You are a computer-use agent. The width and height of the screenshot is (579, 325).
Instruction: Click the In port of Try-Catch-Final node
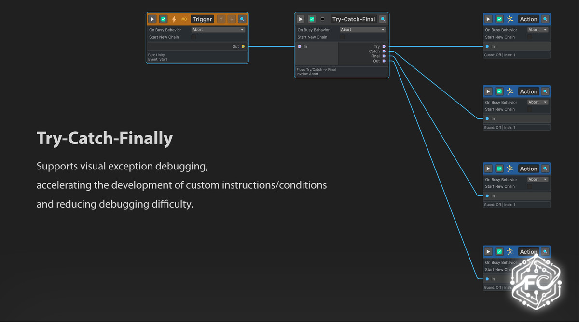coord(300,46)
